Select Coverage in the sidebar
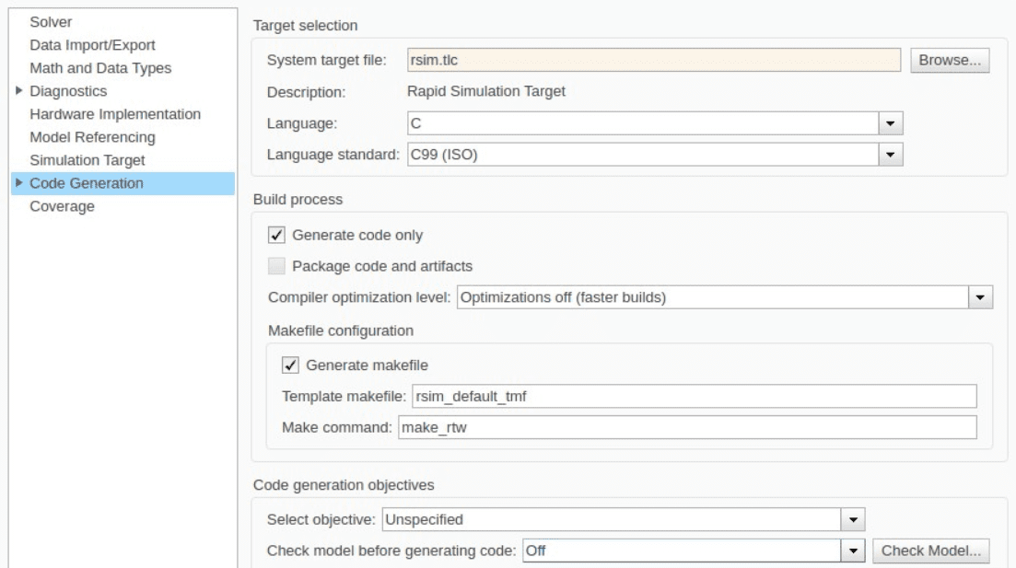Screen dimensions: 1016x568 tap(62, 206)
